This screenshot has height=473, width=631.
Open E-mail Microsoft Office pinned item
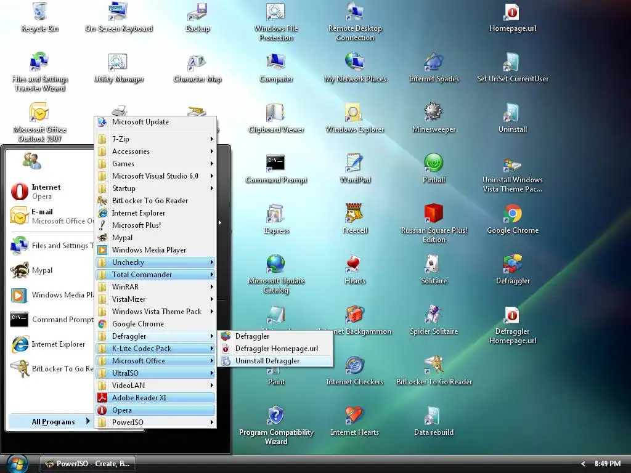click(x=52, y=216)
